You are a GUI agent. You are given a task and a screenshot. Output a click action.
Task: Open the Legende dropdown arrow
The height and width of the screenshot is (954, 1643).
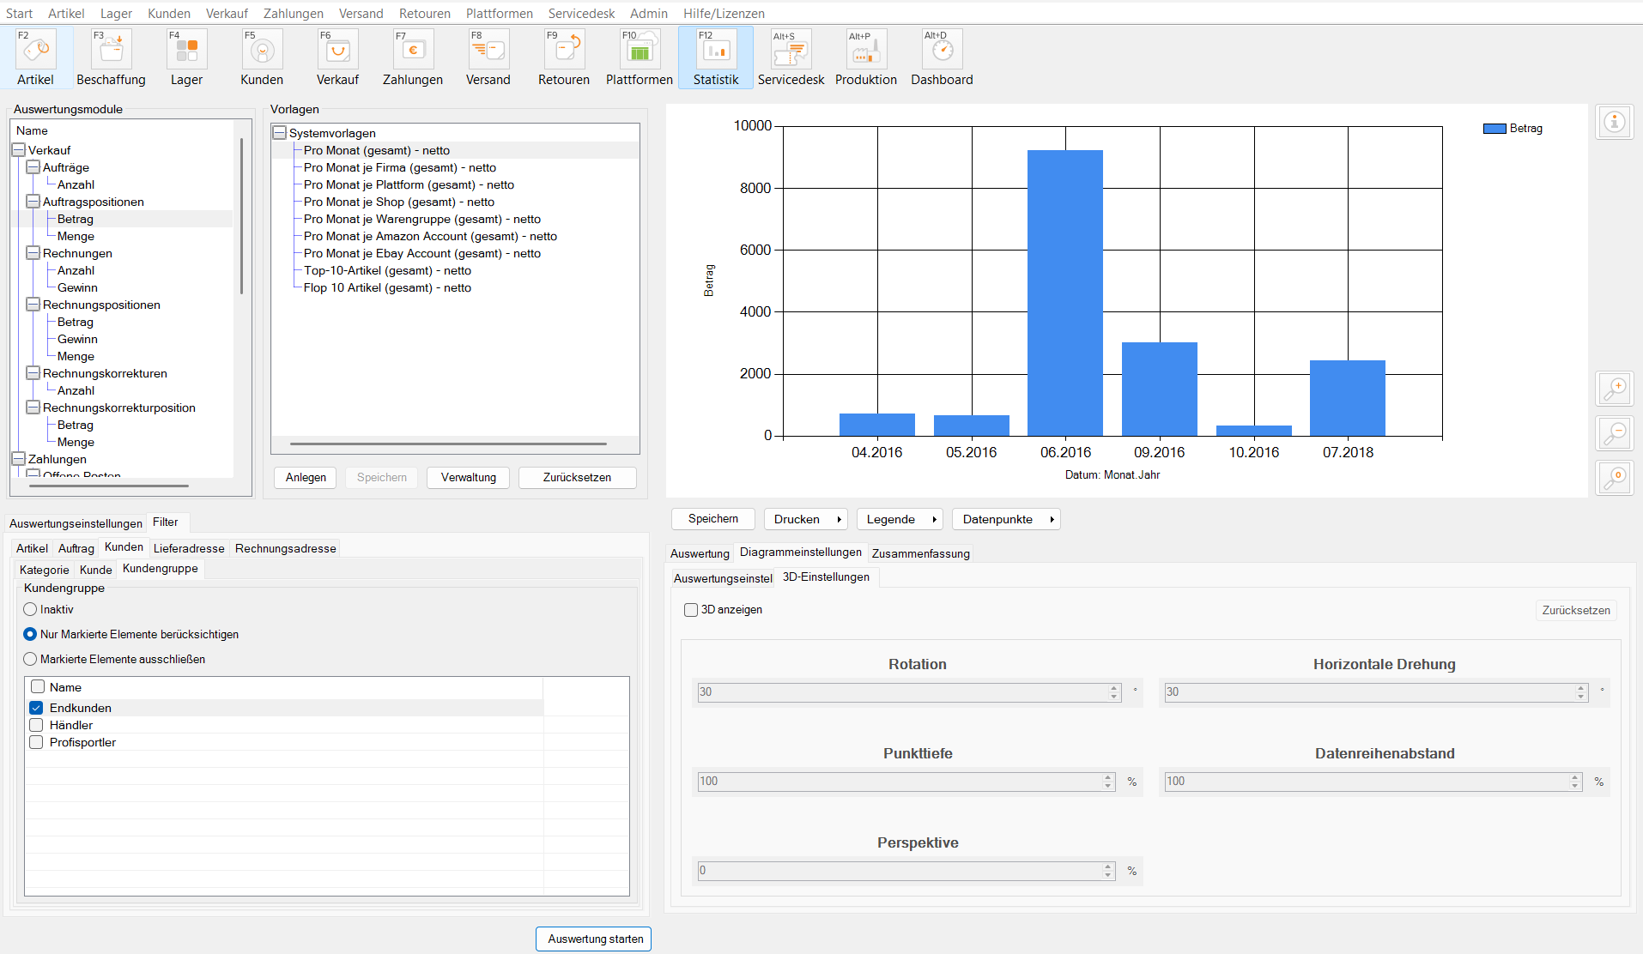coord(934,519)
